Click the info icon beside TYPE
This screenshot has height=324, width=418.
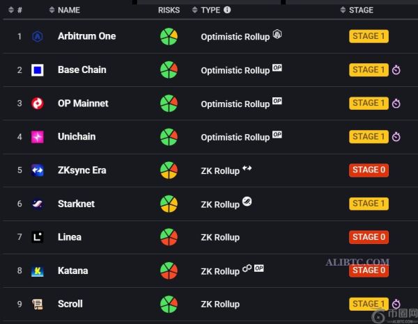pos(227,10)
